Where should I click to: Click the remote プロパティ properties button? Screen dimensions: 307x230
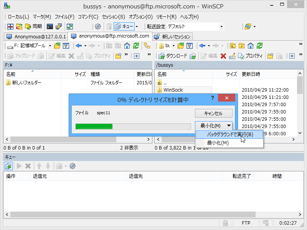250,56
